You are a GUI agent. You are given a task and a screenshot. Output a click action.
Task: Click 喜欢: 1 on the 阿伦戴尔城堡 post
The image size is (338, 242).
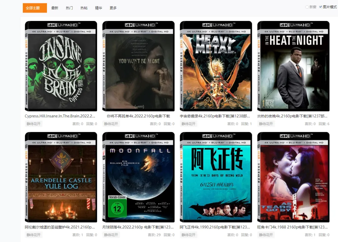point(78,235)
